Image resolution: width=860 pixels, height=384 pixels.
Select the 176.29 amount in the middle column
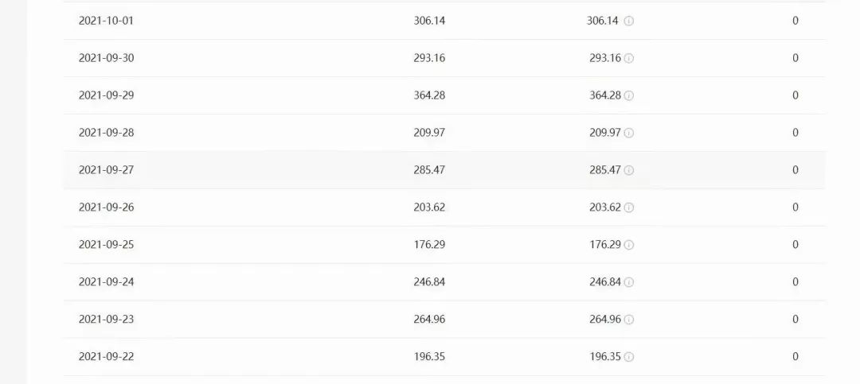tap(429, 245)
